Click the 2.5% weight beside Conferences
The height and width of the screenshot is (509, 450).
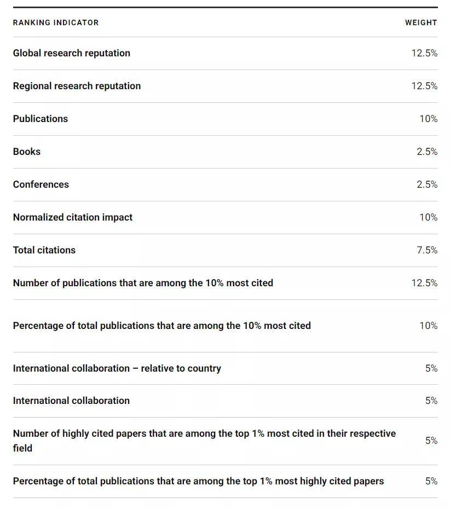(426, 184)
